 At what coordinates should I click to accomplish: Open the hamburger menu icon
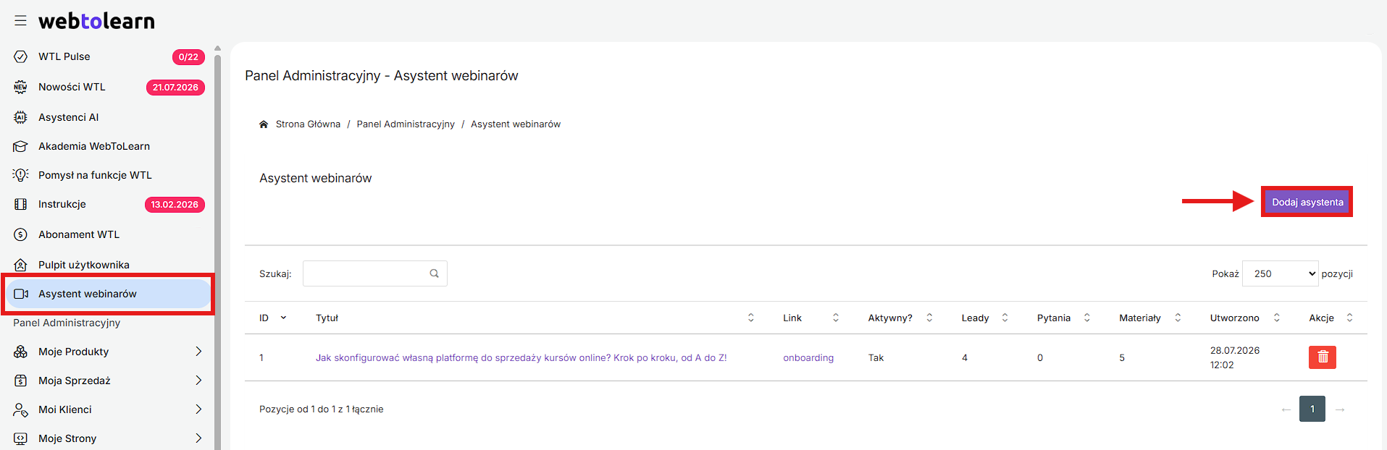tap(20, 21)
